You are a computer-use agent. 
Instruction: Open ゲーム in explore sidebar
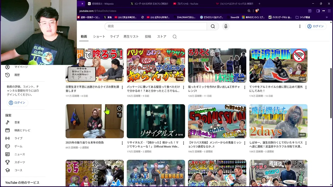pyautogui.click(x=14, y=146)
